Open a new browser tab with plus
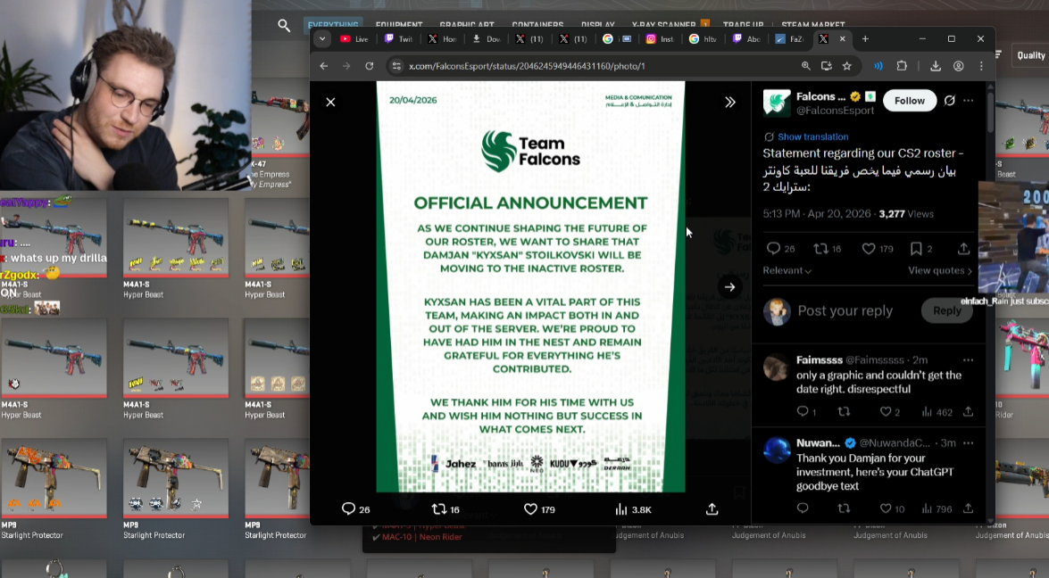 coord(865,38)
